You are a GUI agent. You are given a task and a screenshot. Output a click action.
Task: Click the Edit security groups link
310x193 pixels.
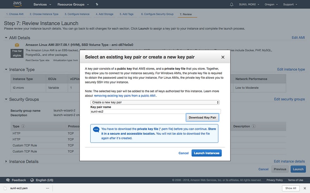tap(289, 99)
